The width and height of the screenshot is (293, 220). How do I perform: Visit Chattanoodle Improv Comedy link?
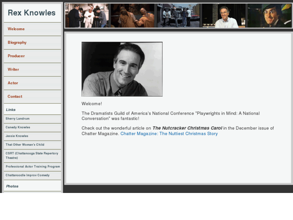tap(32, 175)
